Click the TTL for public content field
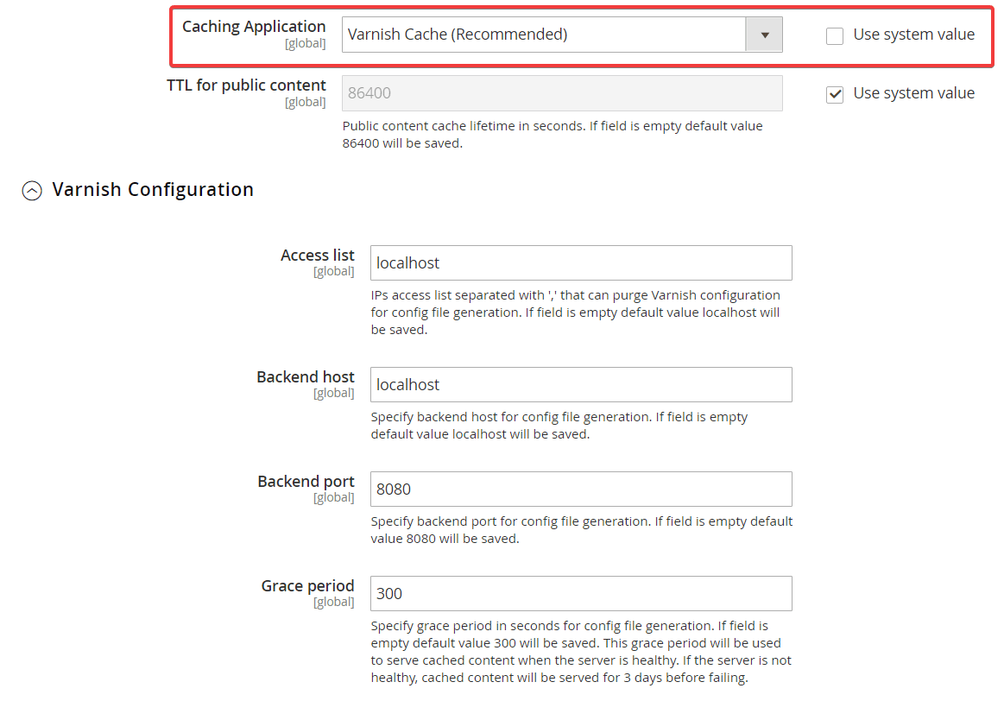1004x701 pixels. [561, 93]
